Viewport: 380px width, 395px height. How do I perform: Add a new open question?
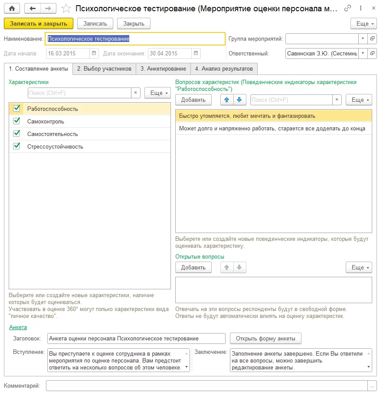[193, 268]
